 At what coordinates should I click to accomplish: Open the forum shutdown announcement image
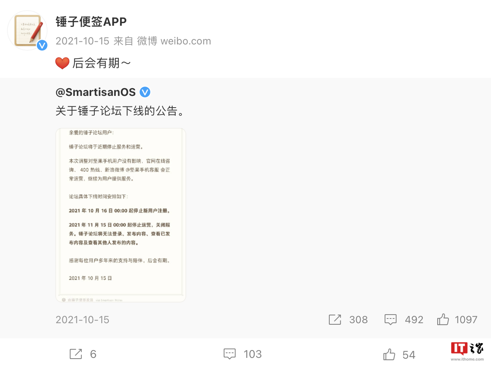(x=121, y=215)
